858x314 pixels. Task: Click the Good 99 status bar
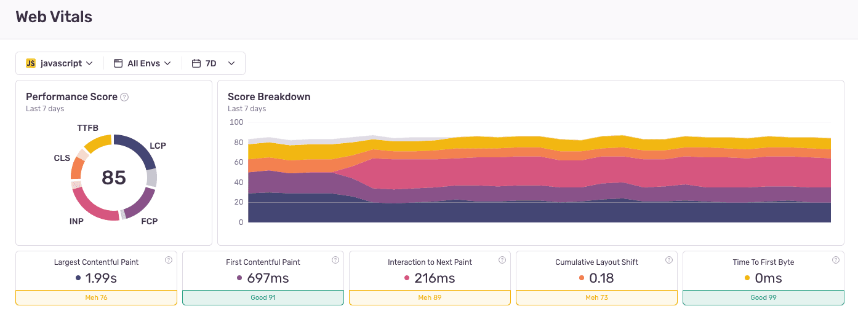763,297
